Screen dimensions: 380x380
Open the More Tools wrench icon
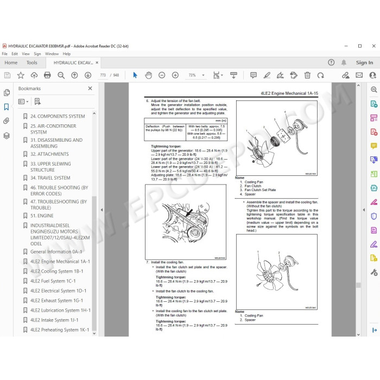[x=374, y=273]
